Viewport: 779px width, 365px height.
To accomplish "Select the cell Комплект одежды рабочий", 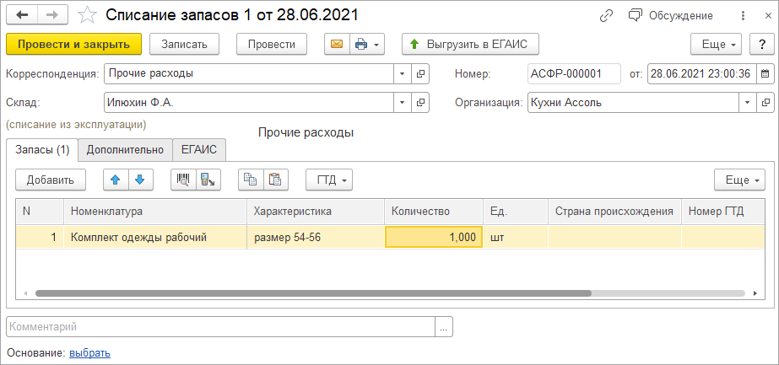I will point(155,238).
